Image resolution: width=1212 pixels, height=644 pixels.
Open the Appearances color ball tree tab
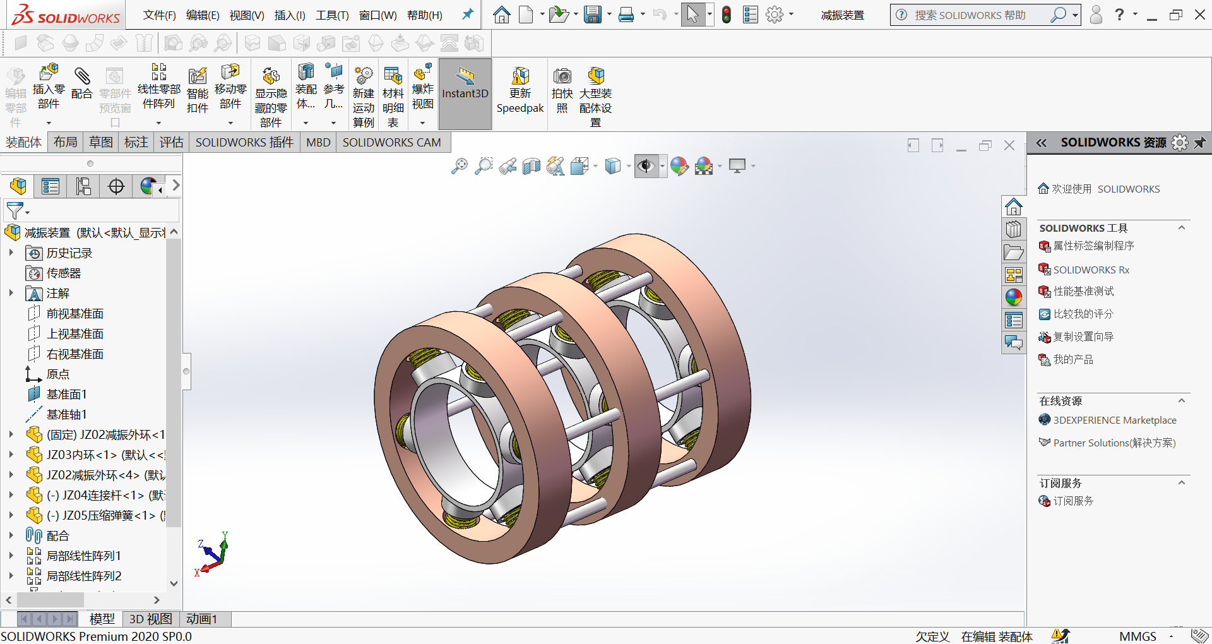click(149, 186)
